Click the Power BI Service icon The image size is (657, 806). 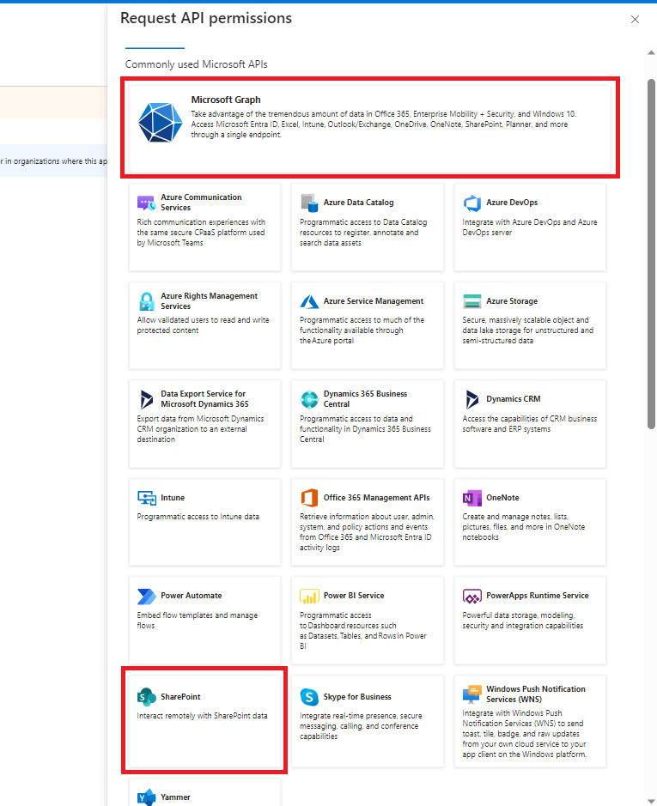[x=309, y=597]
